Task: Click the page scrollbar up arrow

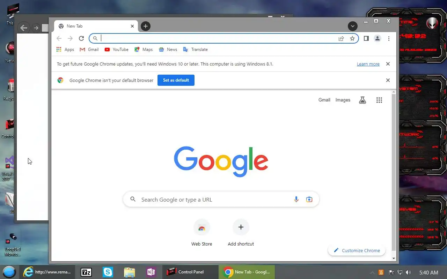Action: 394,92
